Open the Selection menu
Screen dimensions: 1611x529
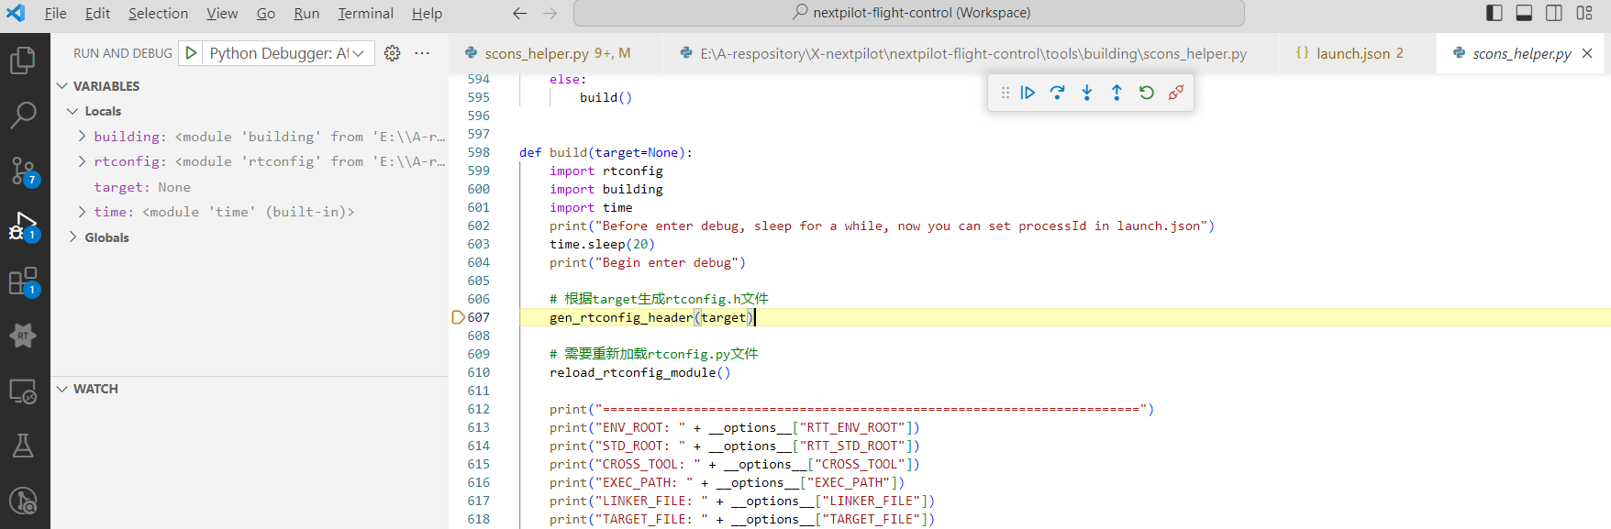tap(158, 13)
